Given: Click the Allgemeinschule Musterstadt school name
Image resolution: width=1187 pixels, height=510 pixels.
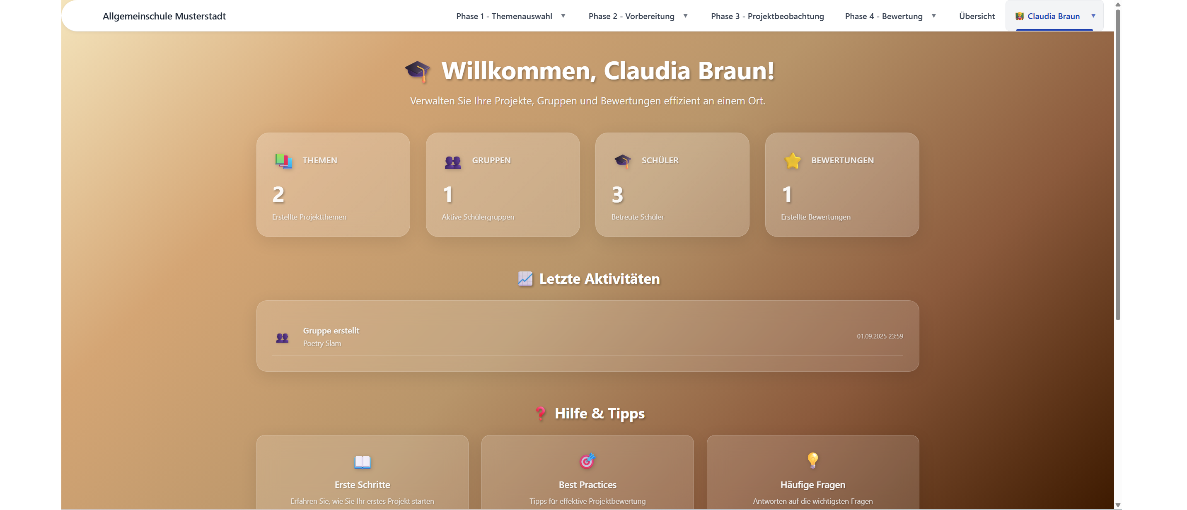Looking at the screenshot, I should [164, 16].
